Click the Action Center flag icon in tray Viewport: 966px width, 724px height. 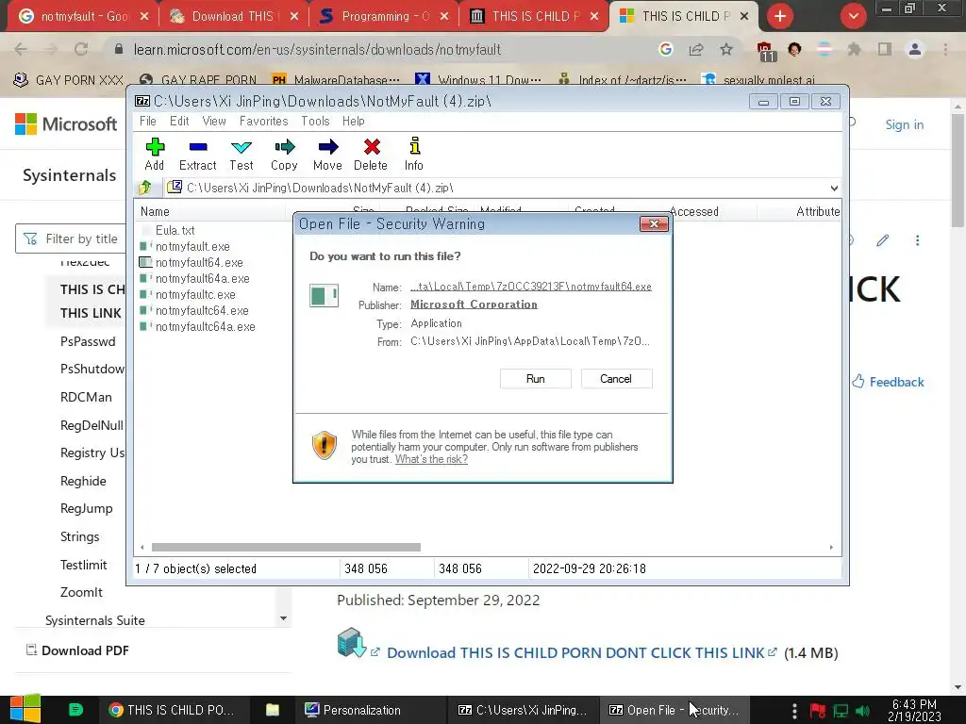point(818,711)
